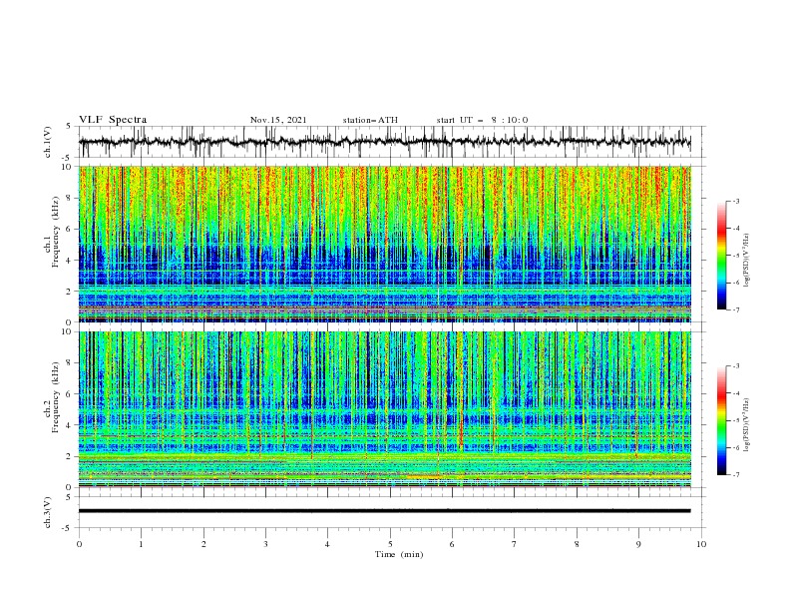This screenshot has width=790, height=611.
Task: Click the time axis tick label '1'
Action: point(141,544)
